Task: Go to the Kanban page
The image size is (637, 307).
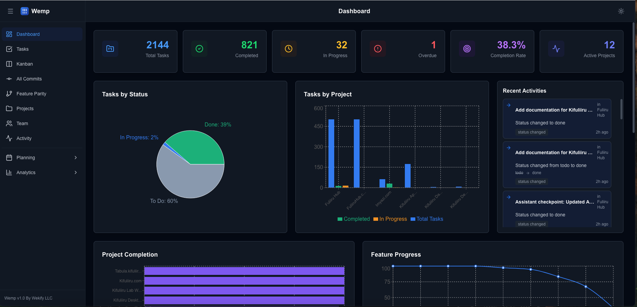Action: point(42,64)
